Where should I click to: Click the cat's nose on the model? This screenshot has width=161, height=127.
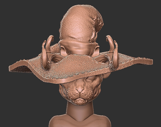[80, 90]
